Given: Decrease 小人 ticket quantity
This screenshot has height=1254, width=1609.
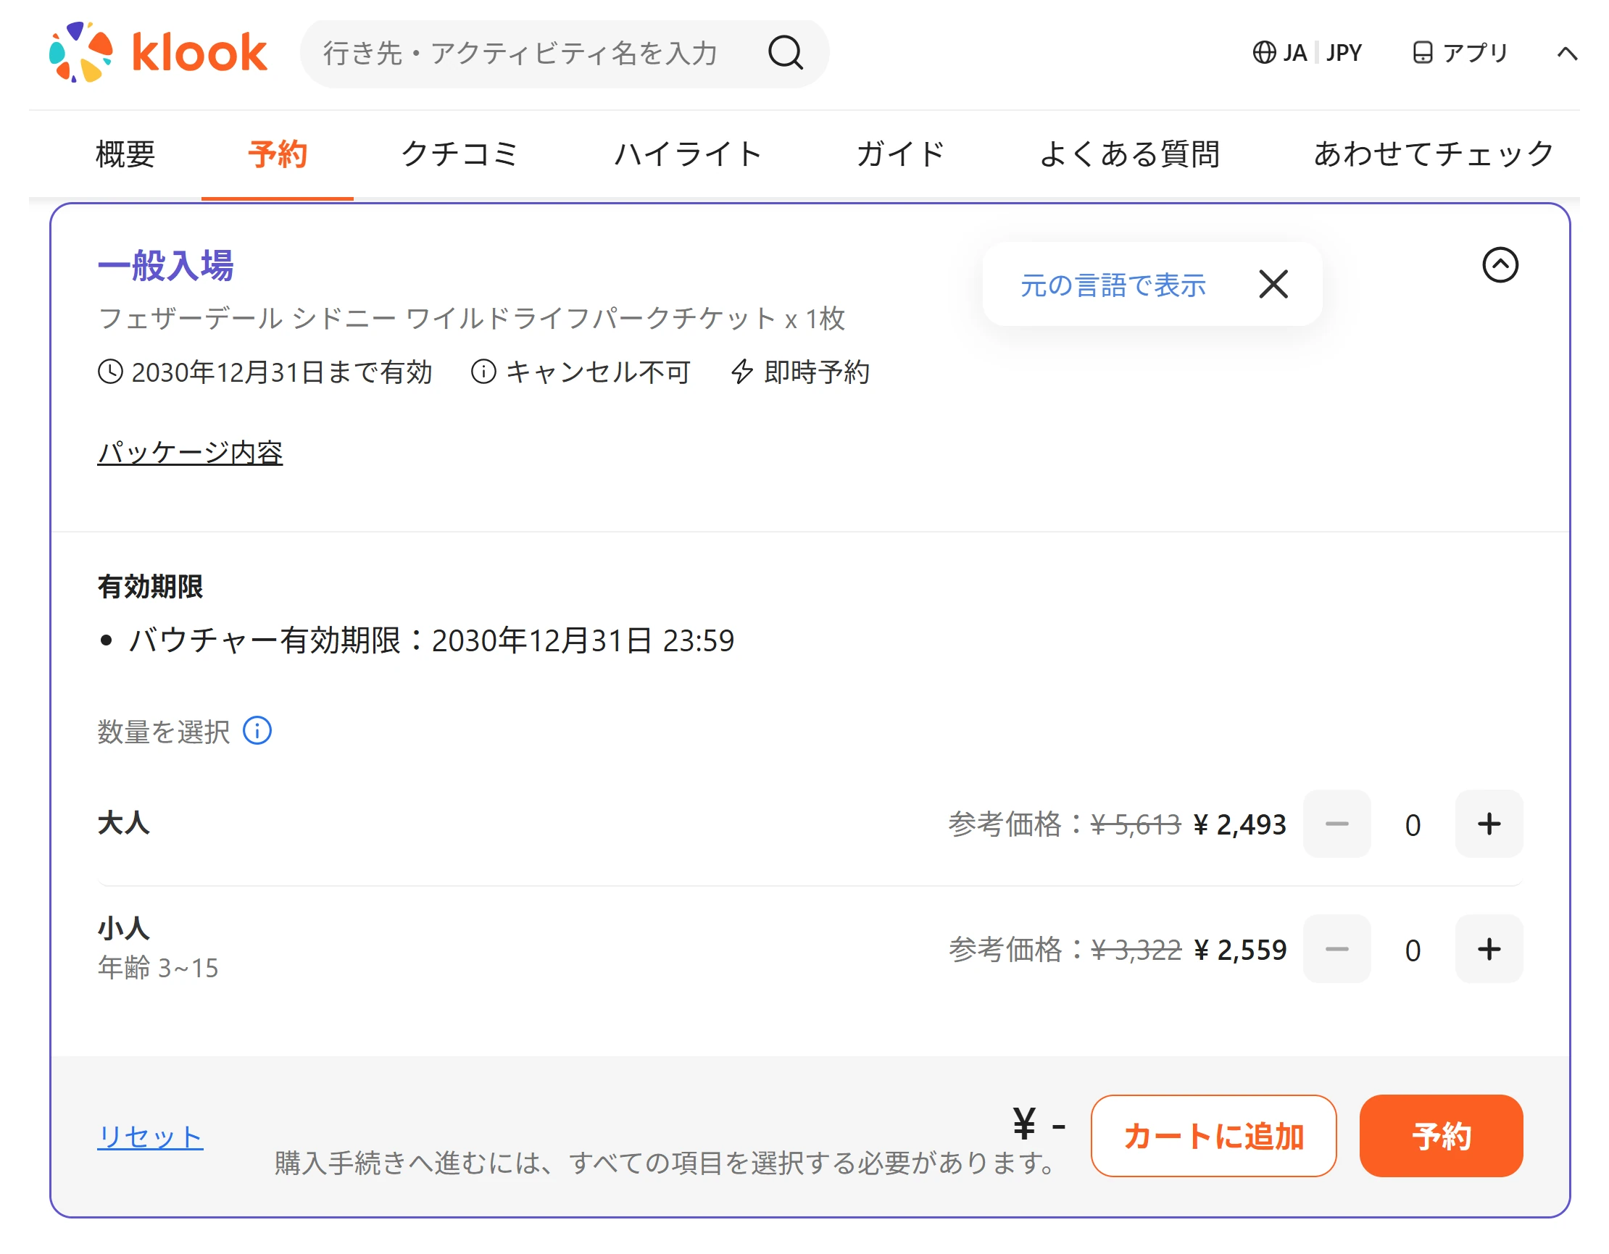Looking at the screenshot, I should coord(1336,949).
